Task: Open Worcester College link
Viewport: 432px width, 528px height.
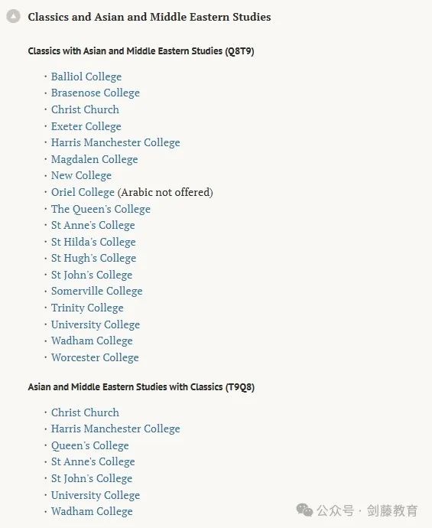Action: [x=95, y=357]
